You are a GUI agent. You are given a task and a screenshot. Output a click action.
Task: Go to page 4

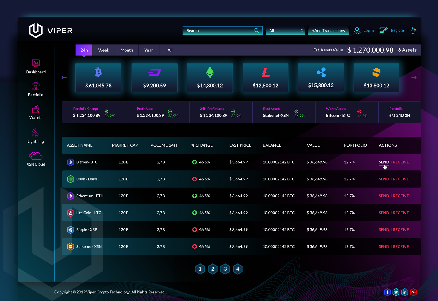pyautogui.click(x=238, y=269)
